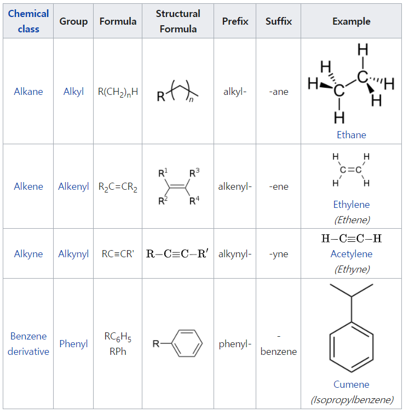Open the Ethane example link

click(x=352, y=134)
